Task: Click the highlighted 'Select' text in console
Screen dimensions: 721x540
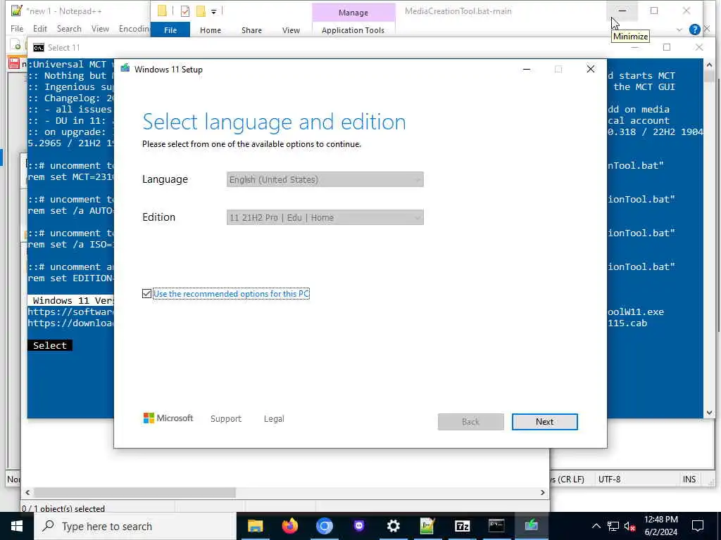Action: pyautogui.click(x=50, y=345)
